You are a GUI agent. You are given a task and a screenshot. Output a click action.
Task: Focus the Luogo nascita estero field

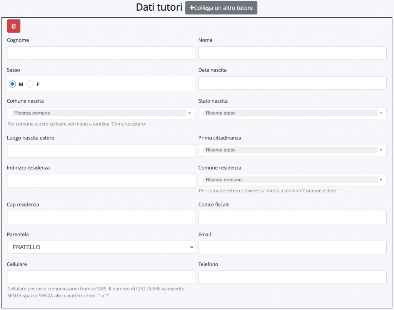pos(101,151)
